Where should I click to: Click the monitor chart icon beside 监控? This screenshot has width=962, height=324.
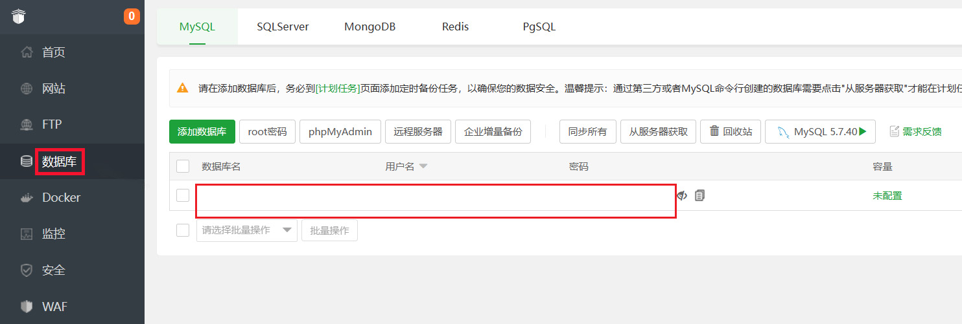pyautogui.click(x=27, y=233)
